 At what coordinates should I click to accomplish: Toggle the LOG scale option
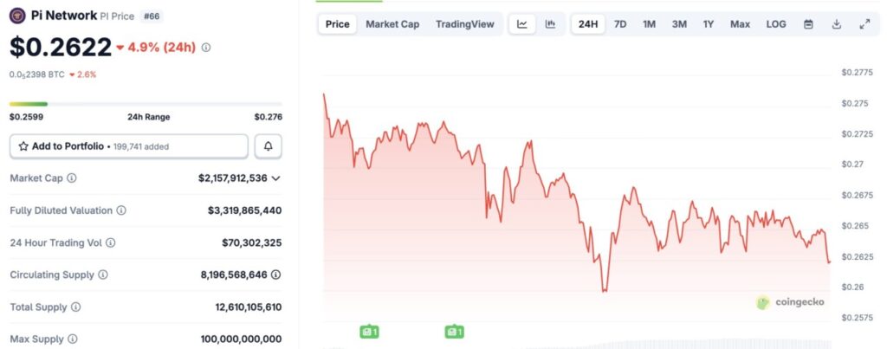point(776,24)
